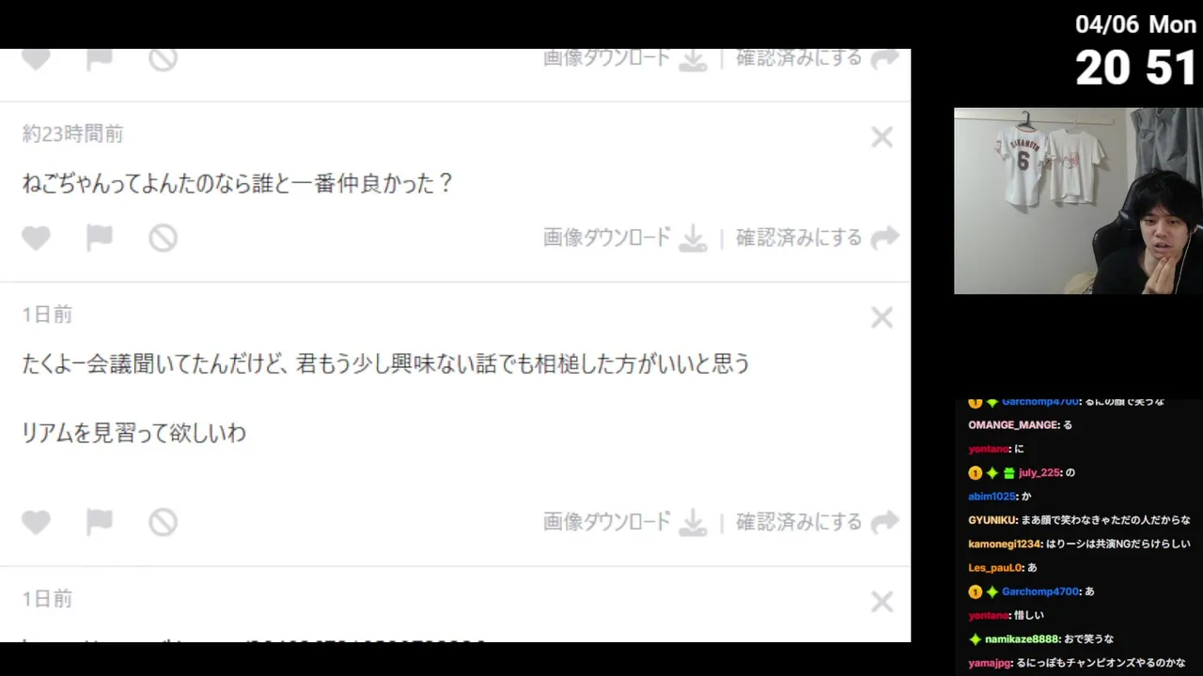Dismiss the 約23時間前 message with X
The height and width of the screenshot is (676, 1203).
pyautogui.click(x=882, y=137)
